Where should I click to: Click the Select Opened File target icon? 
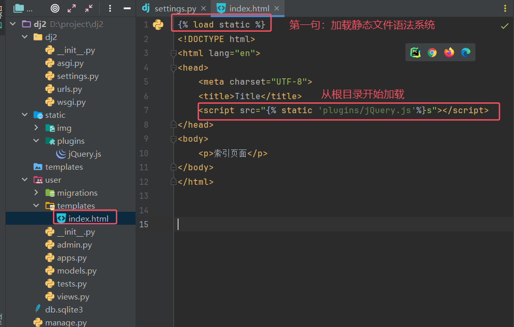click(x=55, y=8)
